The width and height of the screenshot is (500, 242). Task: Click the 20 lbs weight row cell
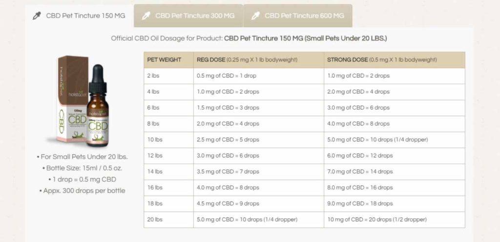coord(168,220)
